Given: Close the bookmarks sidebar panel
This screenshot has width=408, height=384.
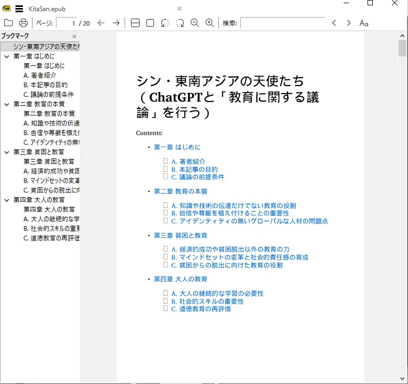Looking at the screenshot, I should pos(74,36).
